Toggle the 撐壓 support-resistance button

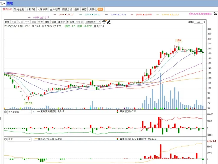[x=54, y=22]
